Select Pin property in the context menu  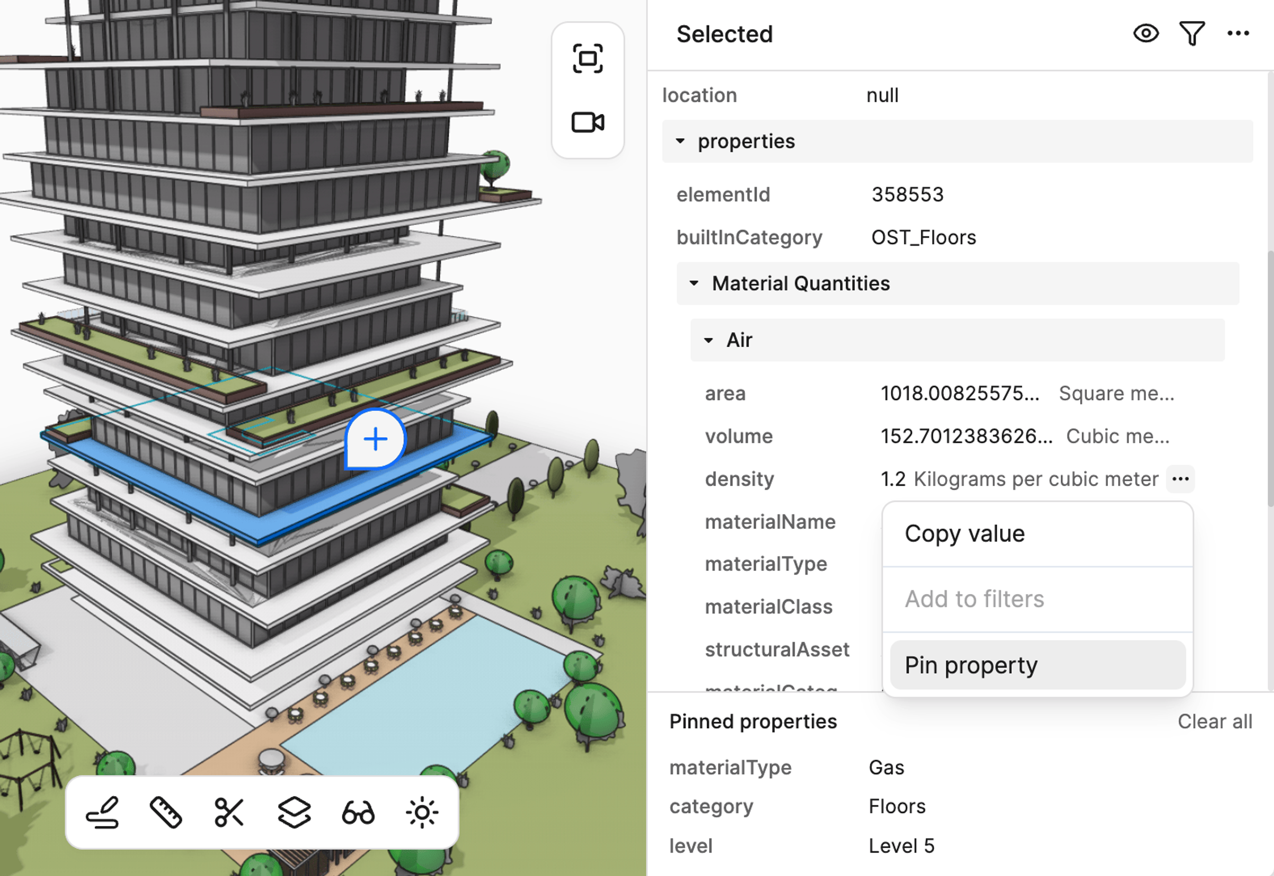click(x=1037, y=665)
